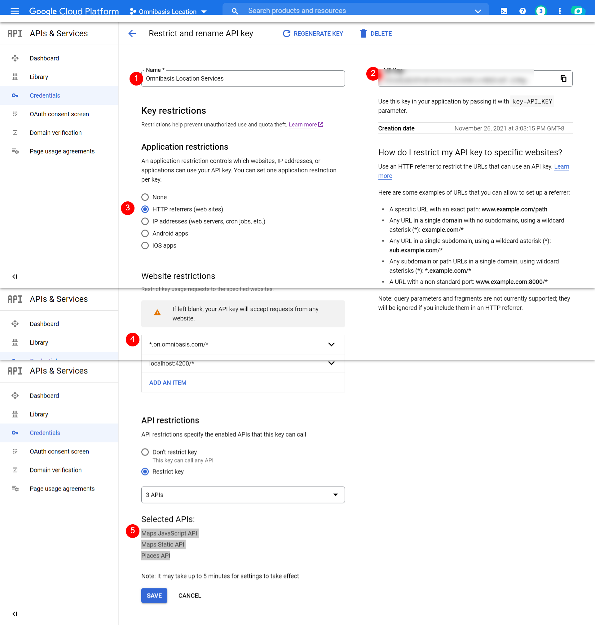Image resolution: width=595 pixels, height=625 pixels.
Task: Open the help question mark icon
Action: pos(522,11)
